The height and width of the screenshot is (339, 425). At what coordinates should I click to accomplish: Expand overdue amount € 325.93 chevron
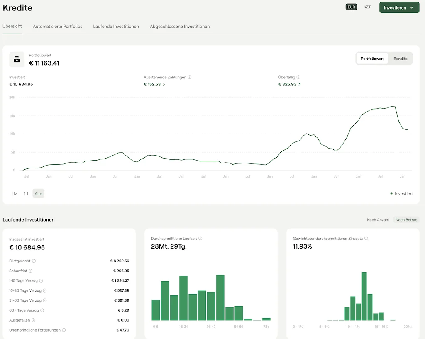[300, 84]
